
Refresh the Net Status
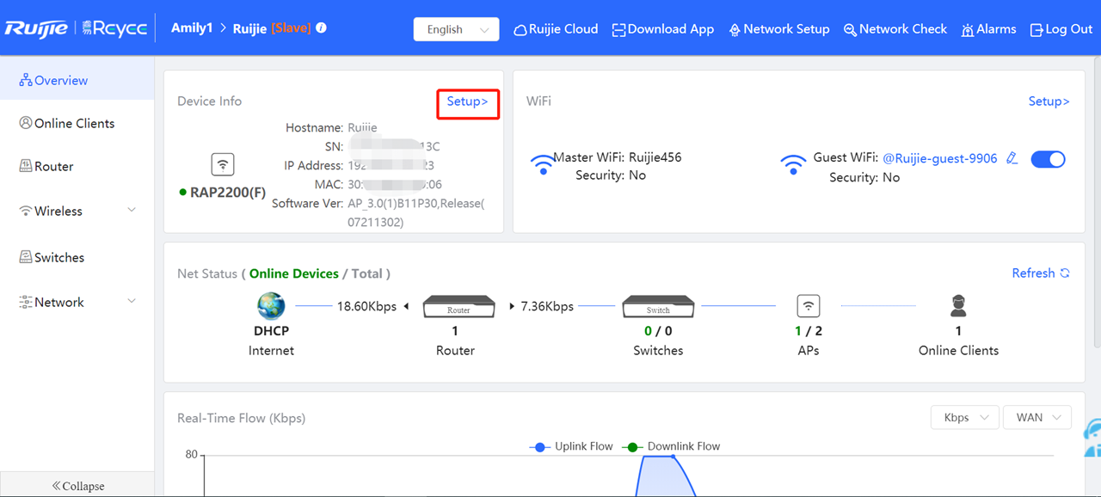pos(1041,273)
